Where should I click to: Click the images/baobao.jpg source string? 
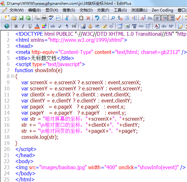pos(63,167)
